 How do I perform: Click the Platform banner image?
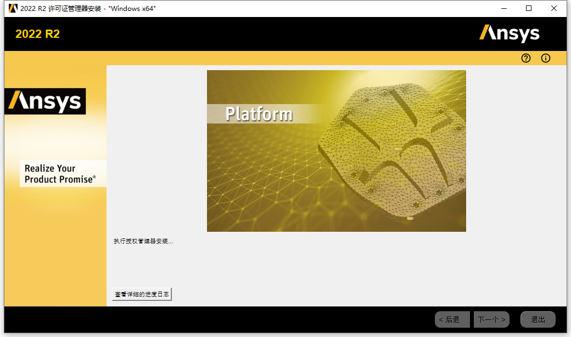pyautogui.click(x=337, y=151)
